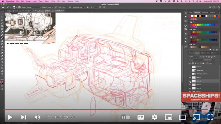Select the Type tool
This screenshot has width=221, height=124.
pos(2,62)
